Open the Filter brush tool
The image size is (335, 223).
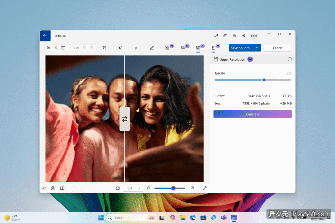pos(136,48)
